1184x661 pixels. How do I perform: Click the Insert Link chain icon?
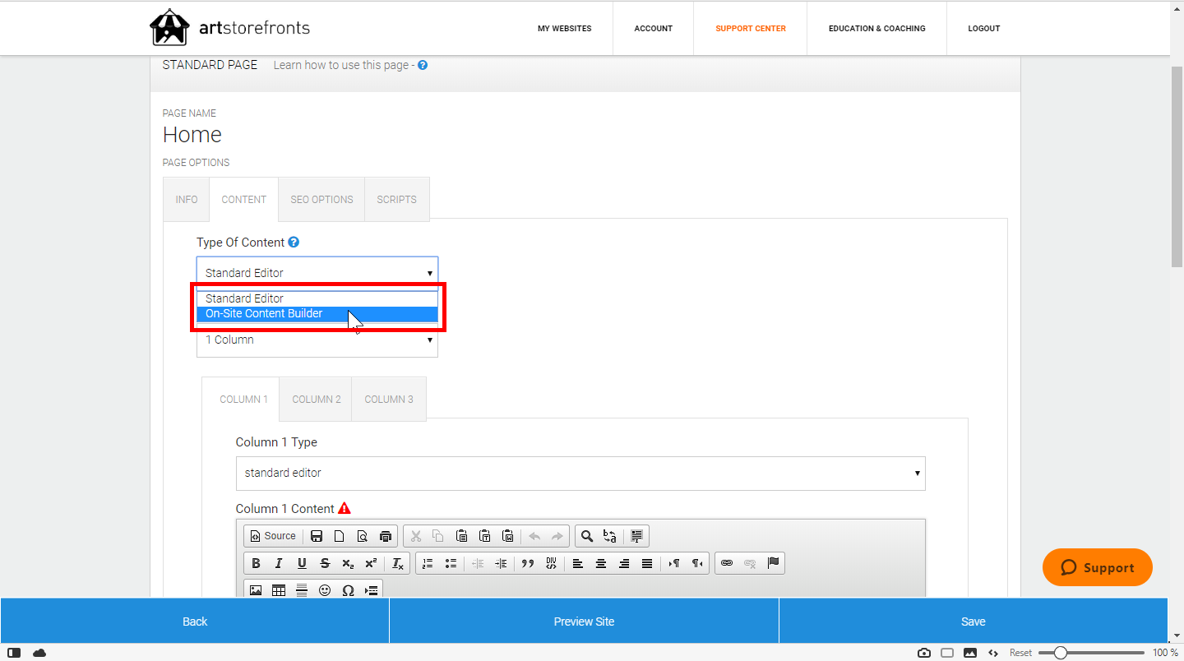pos(727,563)
